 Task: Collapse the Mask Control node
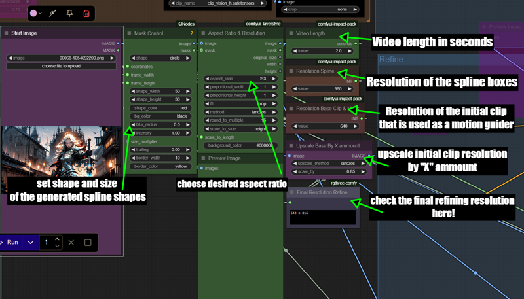[x=129, y=33]
